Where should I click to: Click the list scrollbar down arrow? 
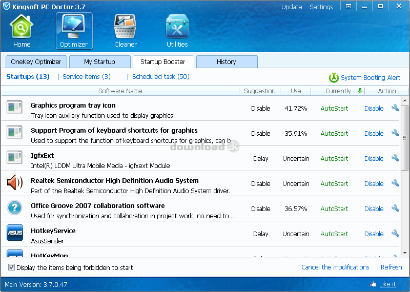point(404,253)
